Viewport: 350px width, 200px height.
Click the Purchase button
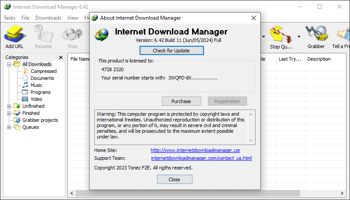181,101
